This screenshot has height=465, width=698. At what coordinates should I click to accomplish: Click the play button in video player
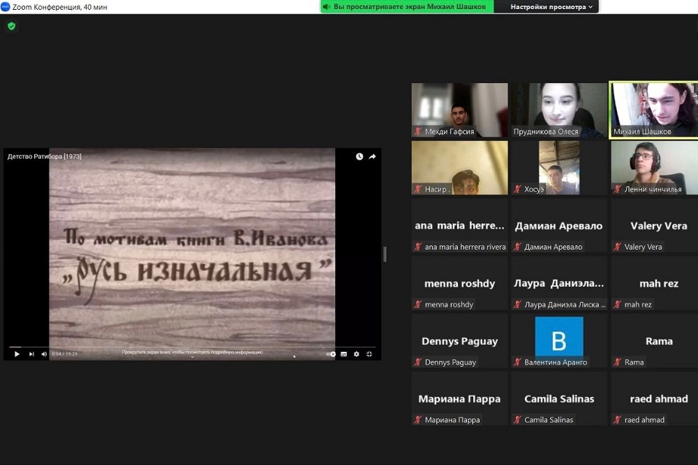click(x=17, y=354)
